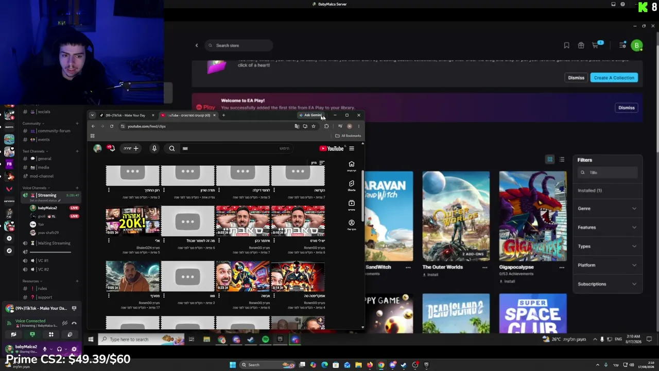The height and width of the screenshot is (371, 659).
Task: Open the Chrome extensions puzzle icon
Action: [x=326, y=126]
